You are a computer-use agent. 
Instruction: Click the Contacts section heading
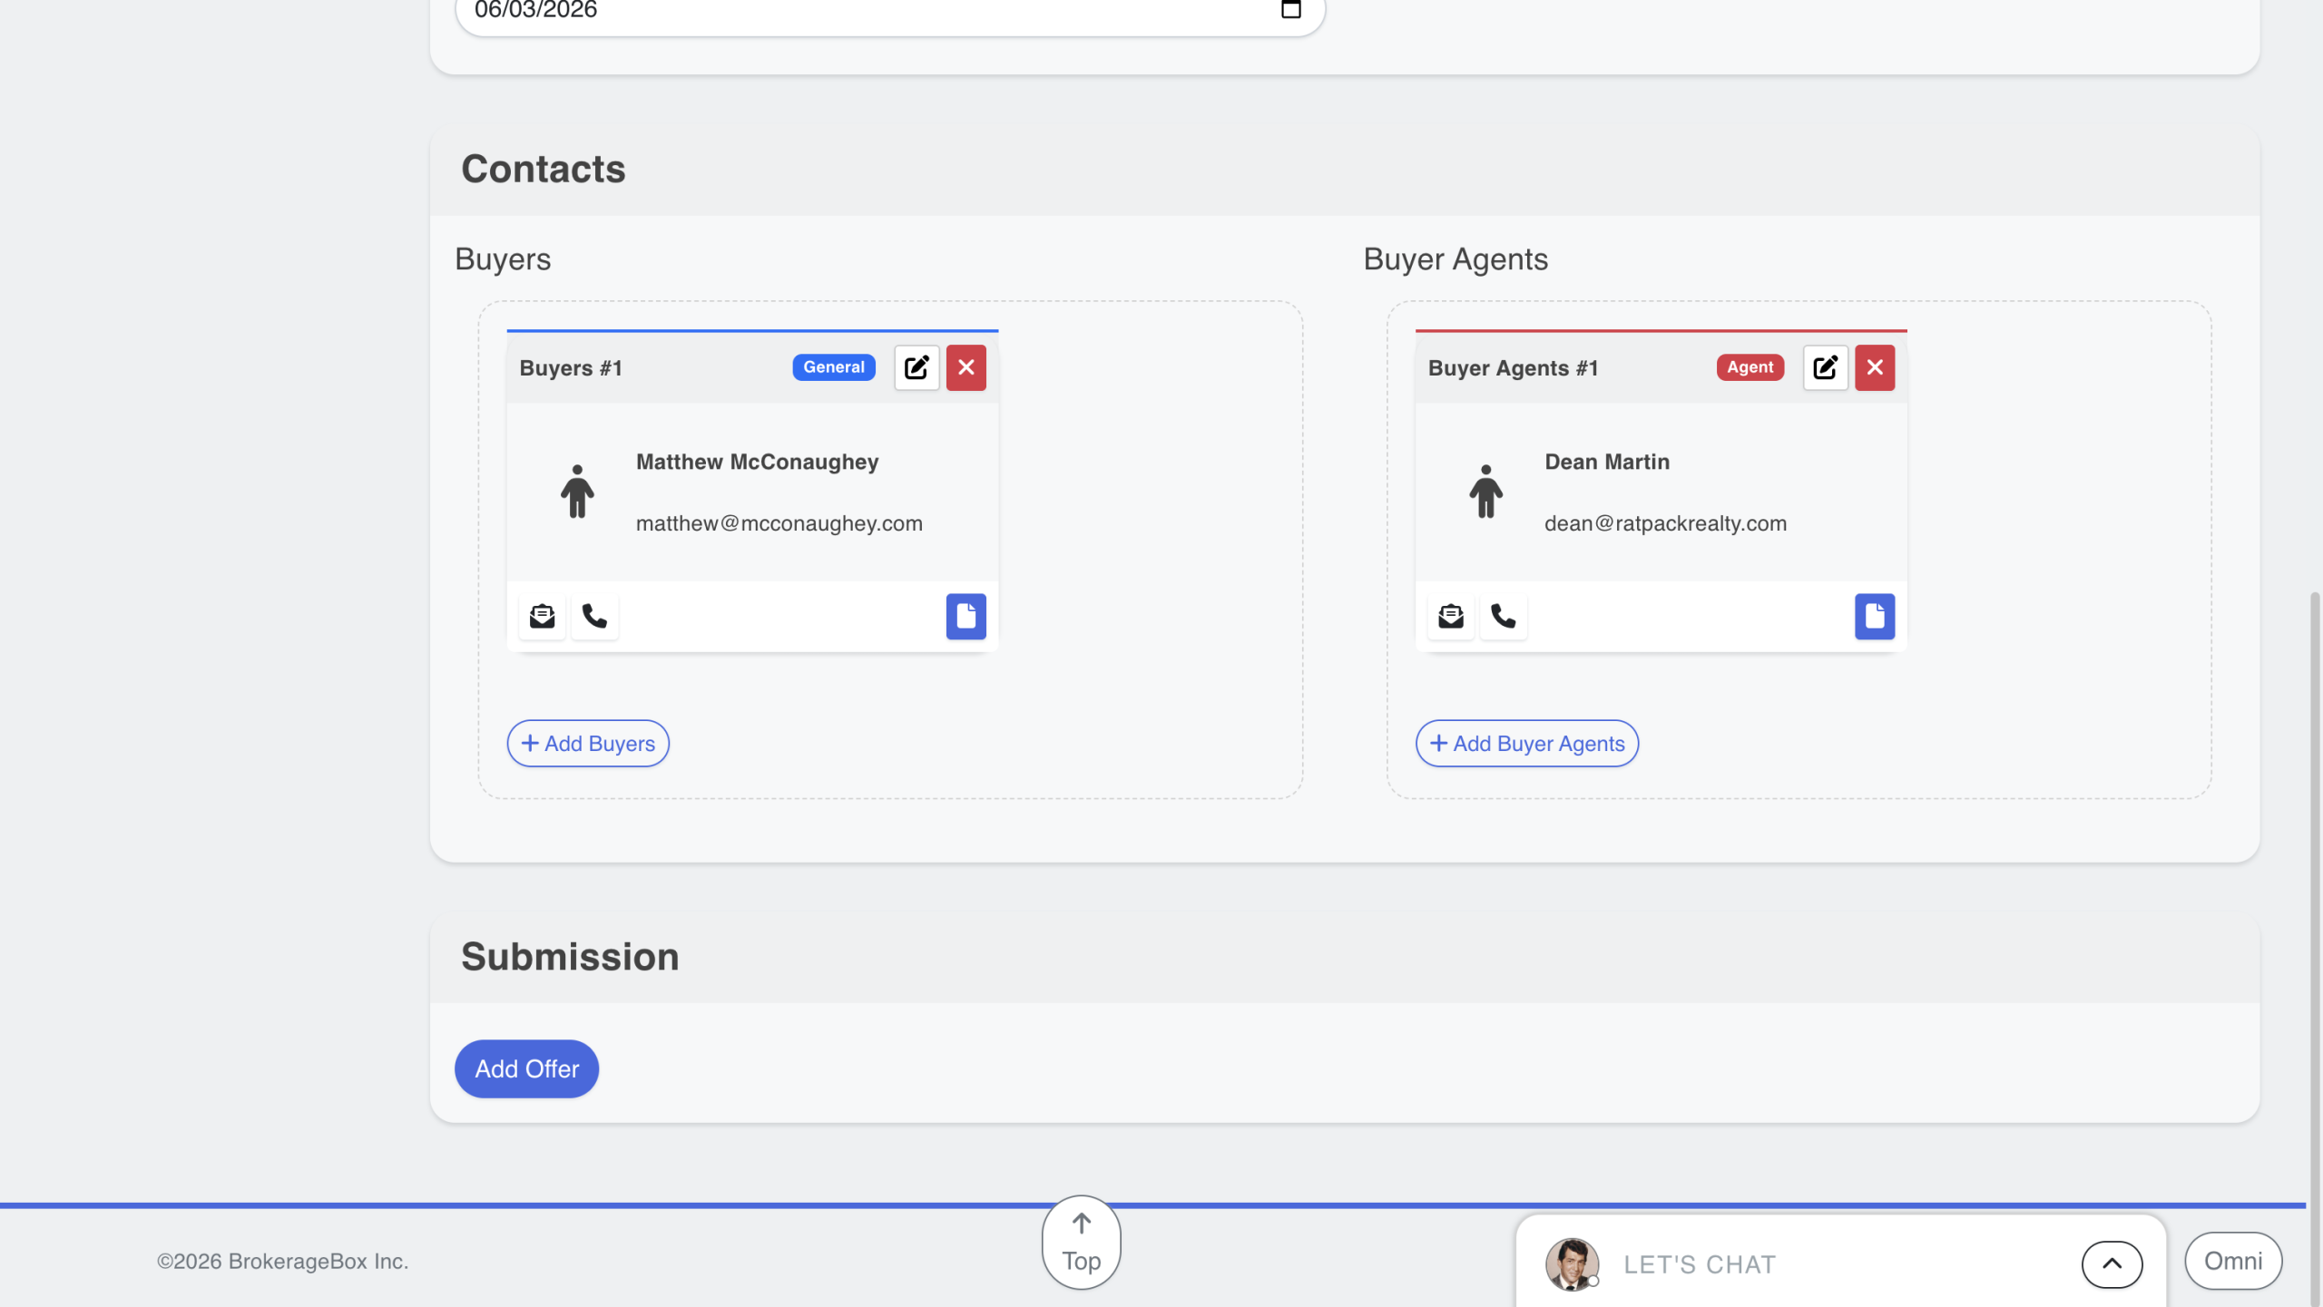coord(544,170)
